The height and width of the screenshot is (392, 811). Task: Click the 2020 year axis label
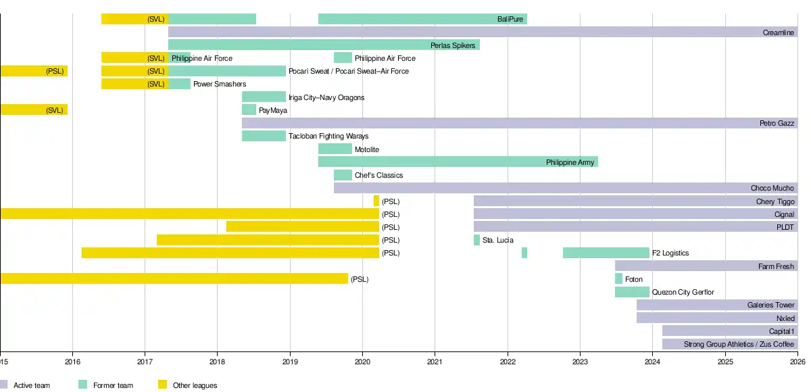click(x=362, y=362)
